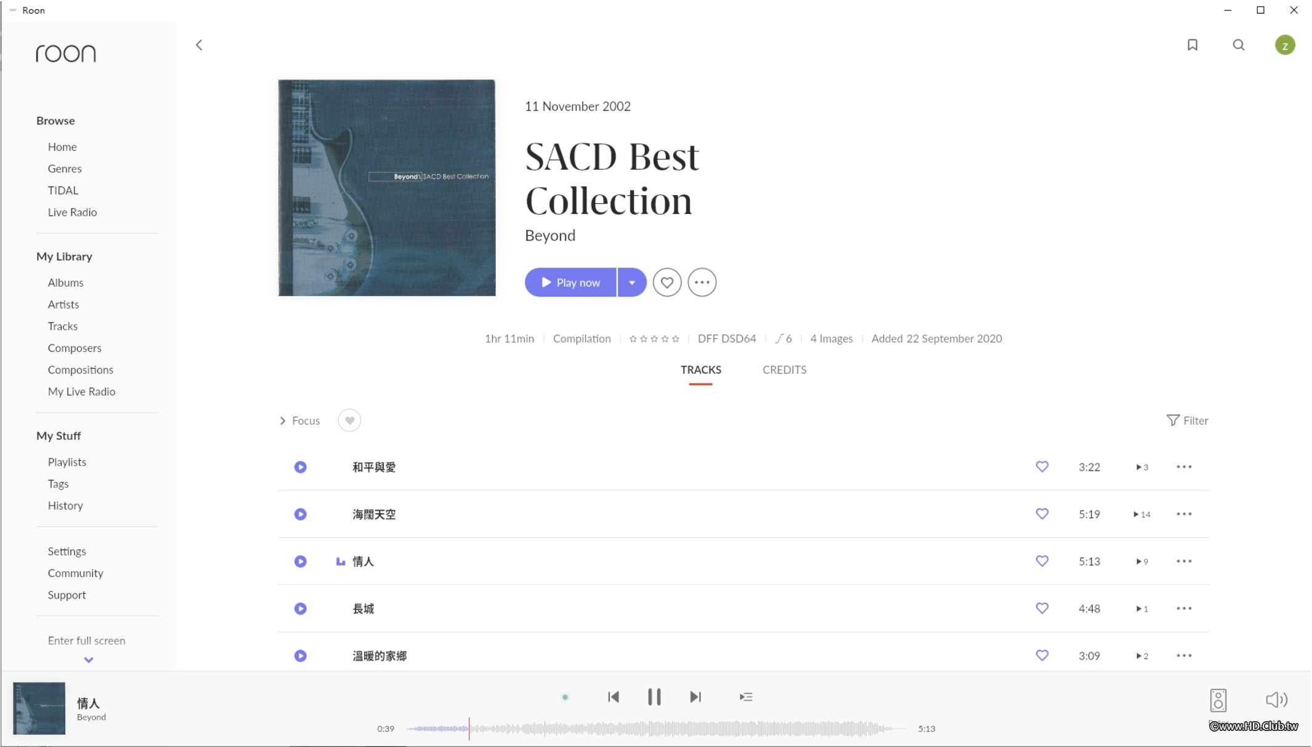Skip to next track
Image resolution: width=1312 pixels, height=747 pixels.
point(695,697)
